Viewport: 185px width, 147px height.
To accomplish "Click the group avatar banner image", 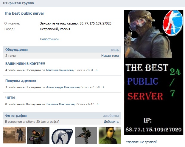I will 154,73.
